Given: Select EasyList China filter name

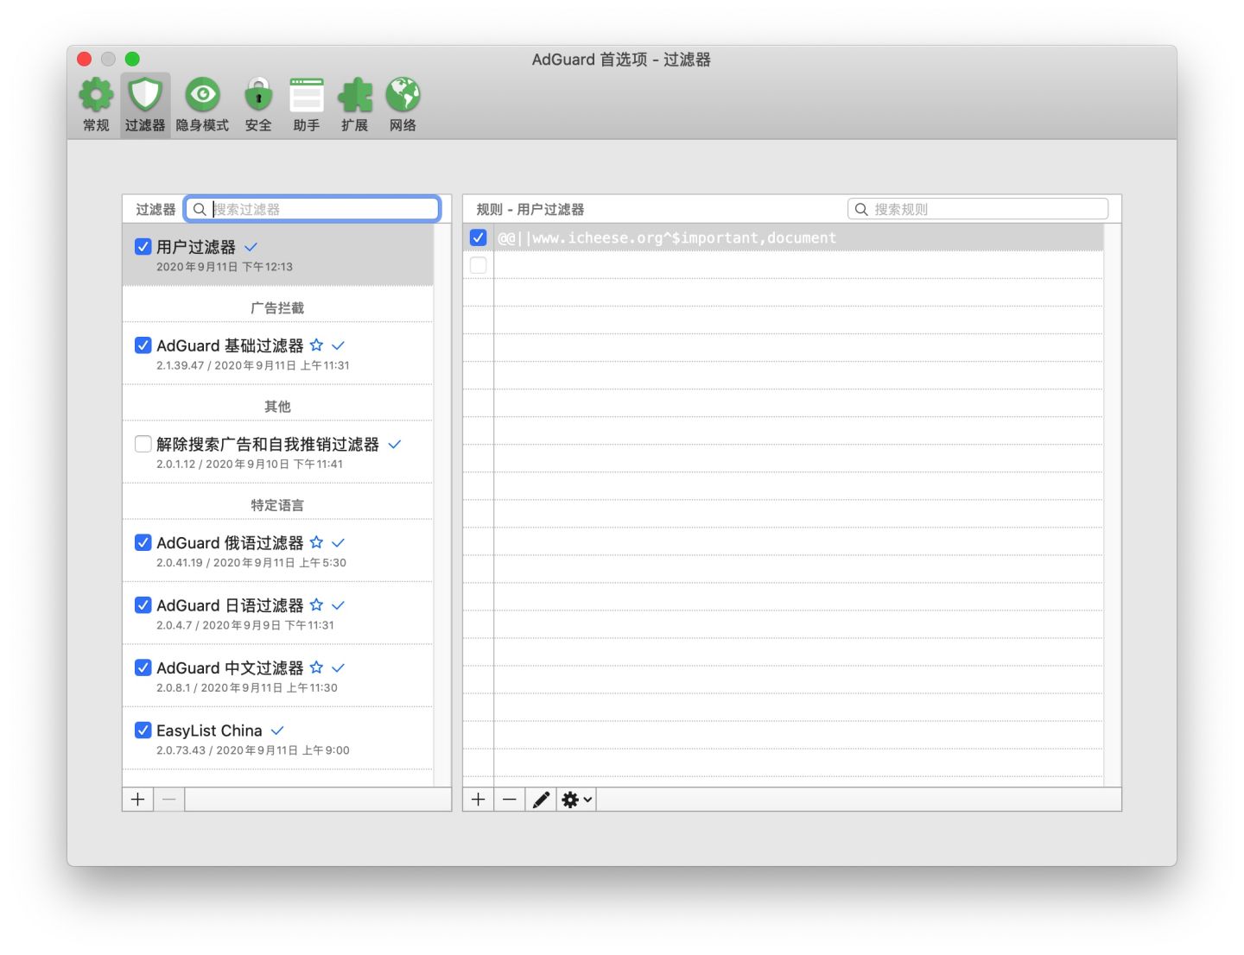Looking at the screenshot, I should pos(209,730).
